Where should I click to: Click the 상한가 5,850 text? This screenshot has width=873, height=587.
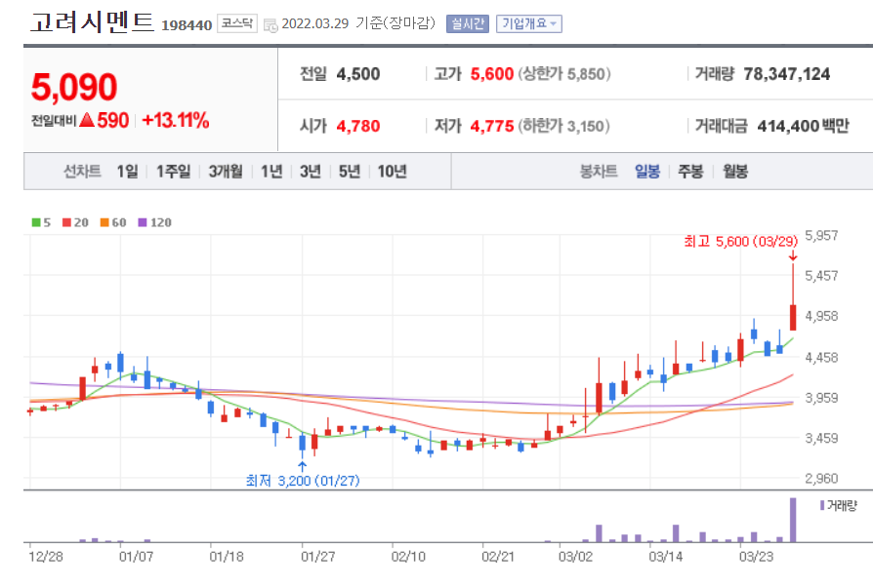[564, 74]
